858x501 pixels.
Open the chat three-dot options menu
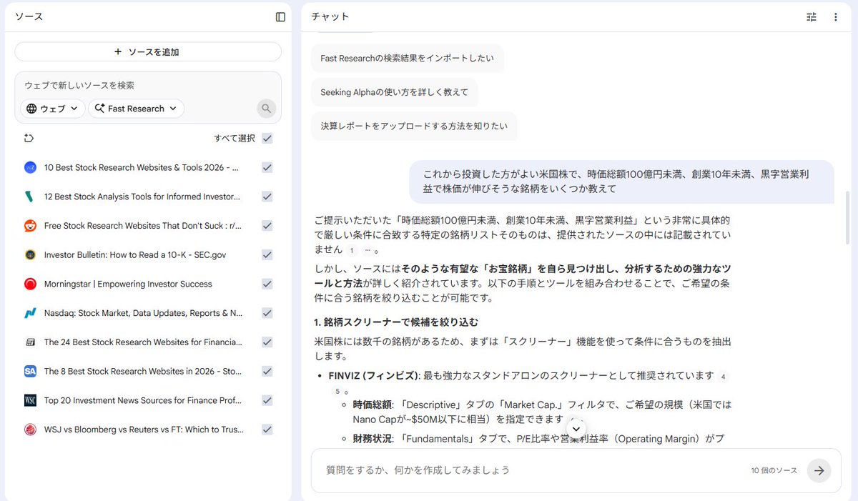click(836, 16)
